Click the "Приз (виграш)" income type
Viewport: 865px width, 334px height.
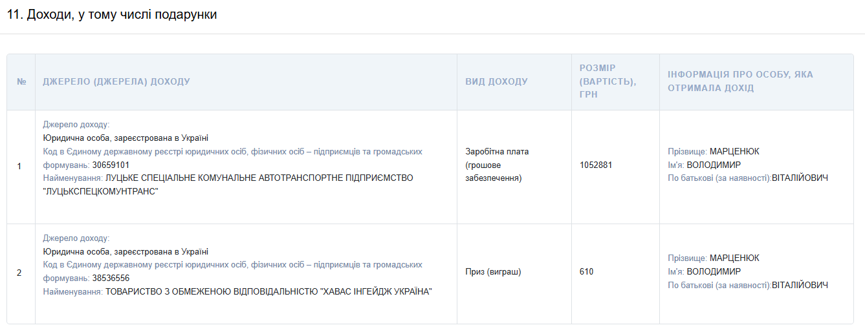coord(493,272)
